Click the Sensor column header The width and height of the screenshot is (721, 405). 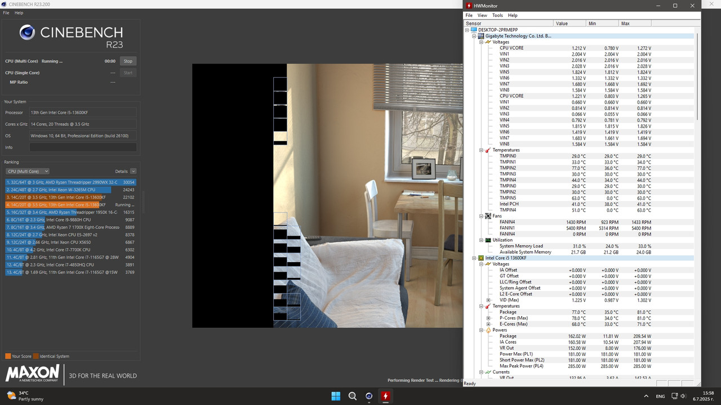click(509, 24)
